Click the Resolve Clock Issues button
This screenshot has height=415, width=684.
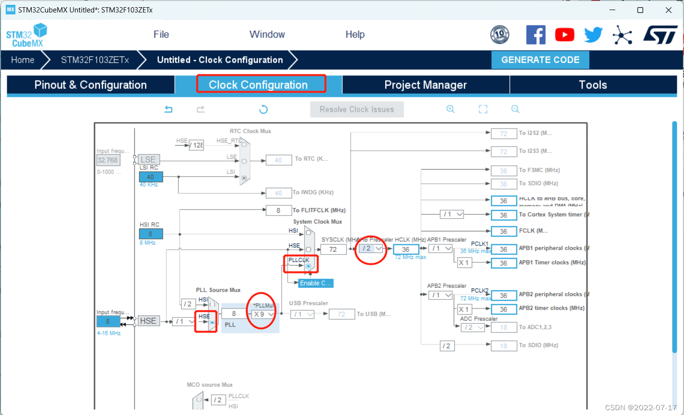[x=357, y=109]
